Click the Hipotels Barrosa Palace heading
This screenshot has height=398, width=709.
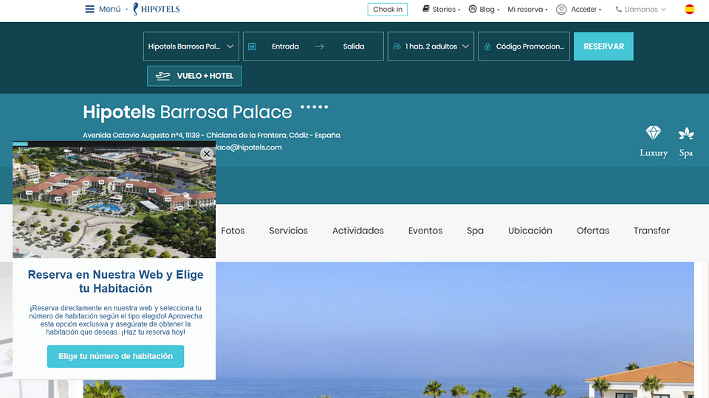(x=187, y=112)
